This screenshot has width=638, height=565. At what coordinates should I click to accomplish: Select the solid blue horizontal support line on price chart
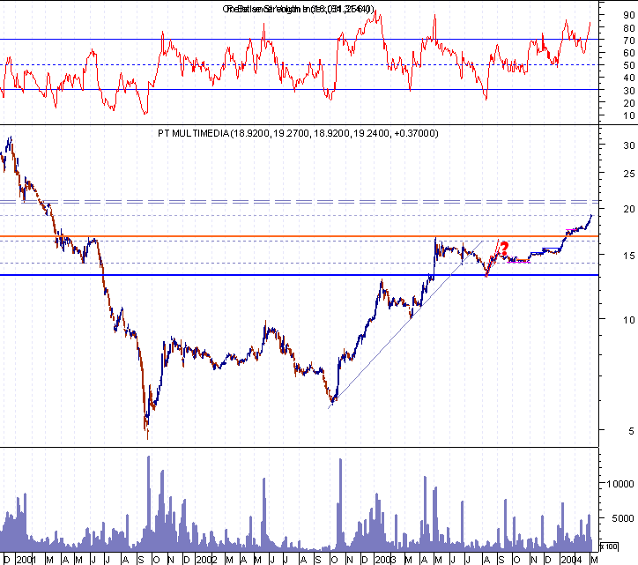(299, 275)
